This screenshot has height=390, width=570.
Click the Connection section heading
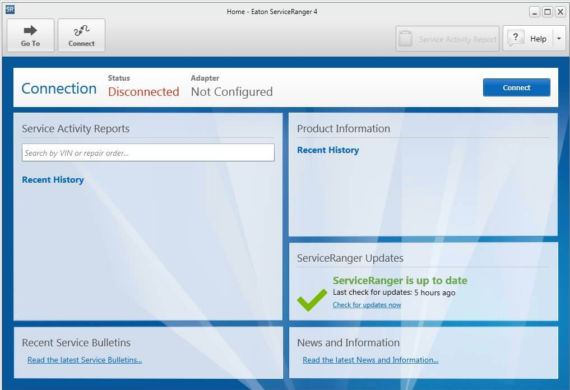pyautogui.click(x=58, y=89)
